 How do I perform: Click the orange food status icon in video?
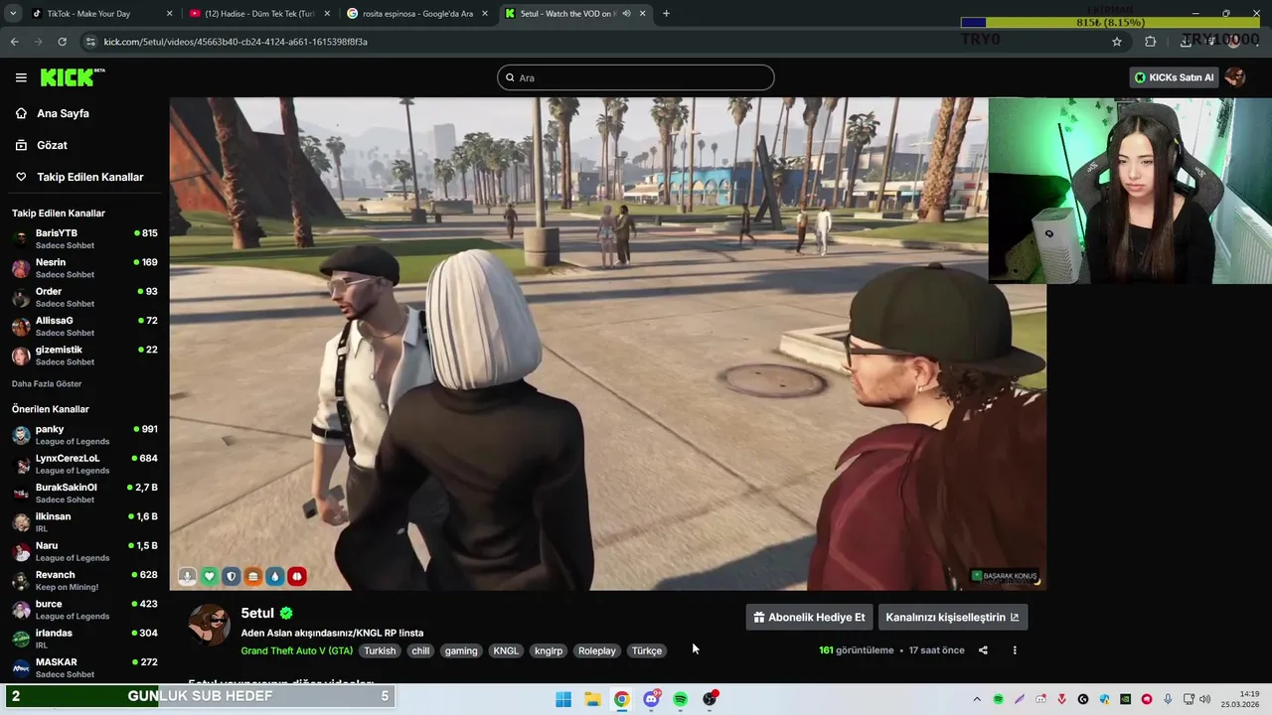[253, 576]
